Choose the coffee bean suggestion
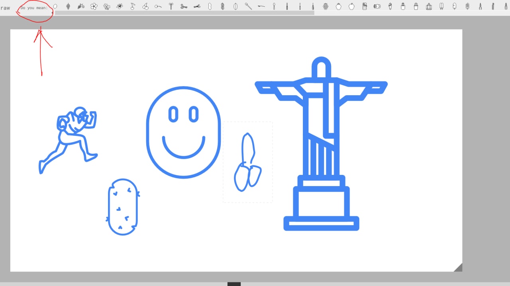Screen dimensions: 510x286 click(235, 6)
